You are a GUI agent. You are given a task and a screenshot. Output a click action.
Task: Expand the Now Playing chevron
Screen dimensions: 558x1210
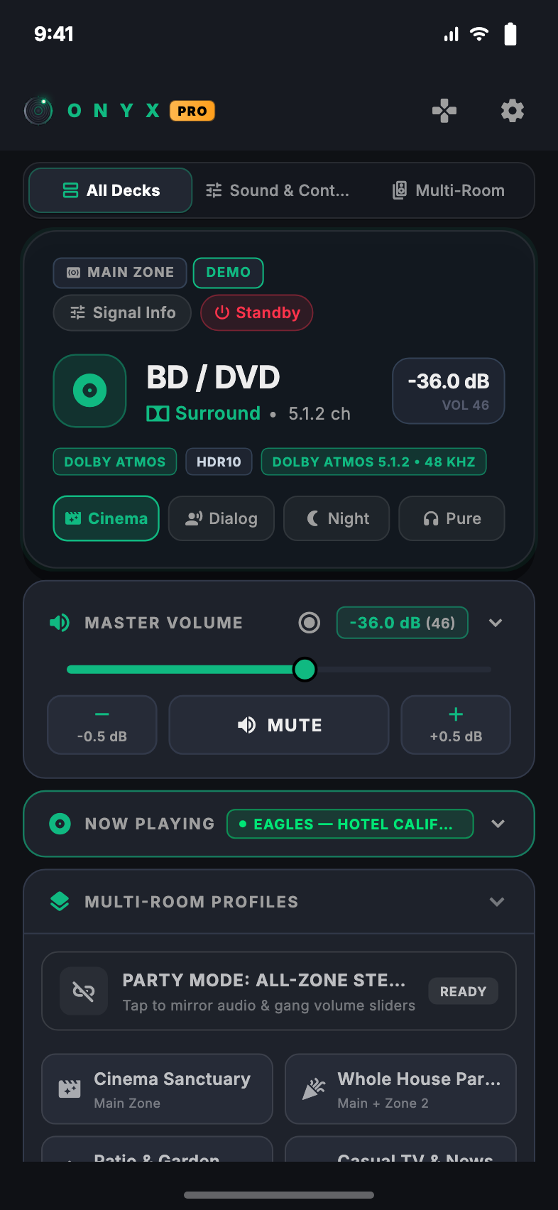(498, 824)
